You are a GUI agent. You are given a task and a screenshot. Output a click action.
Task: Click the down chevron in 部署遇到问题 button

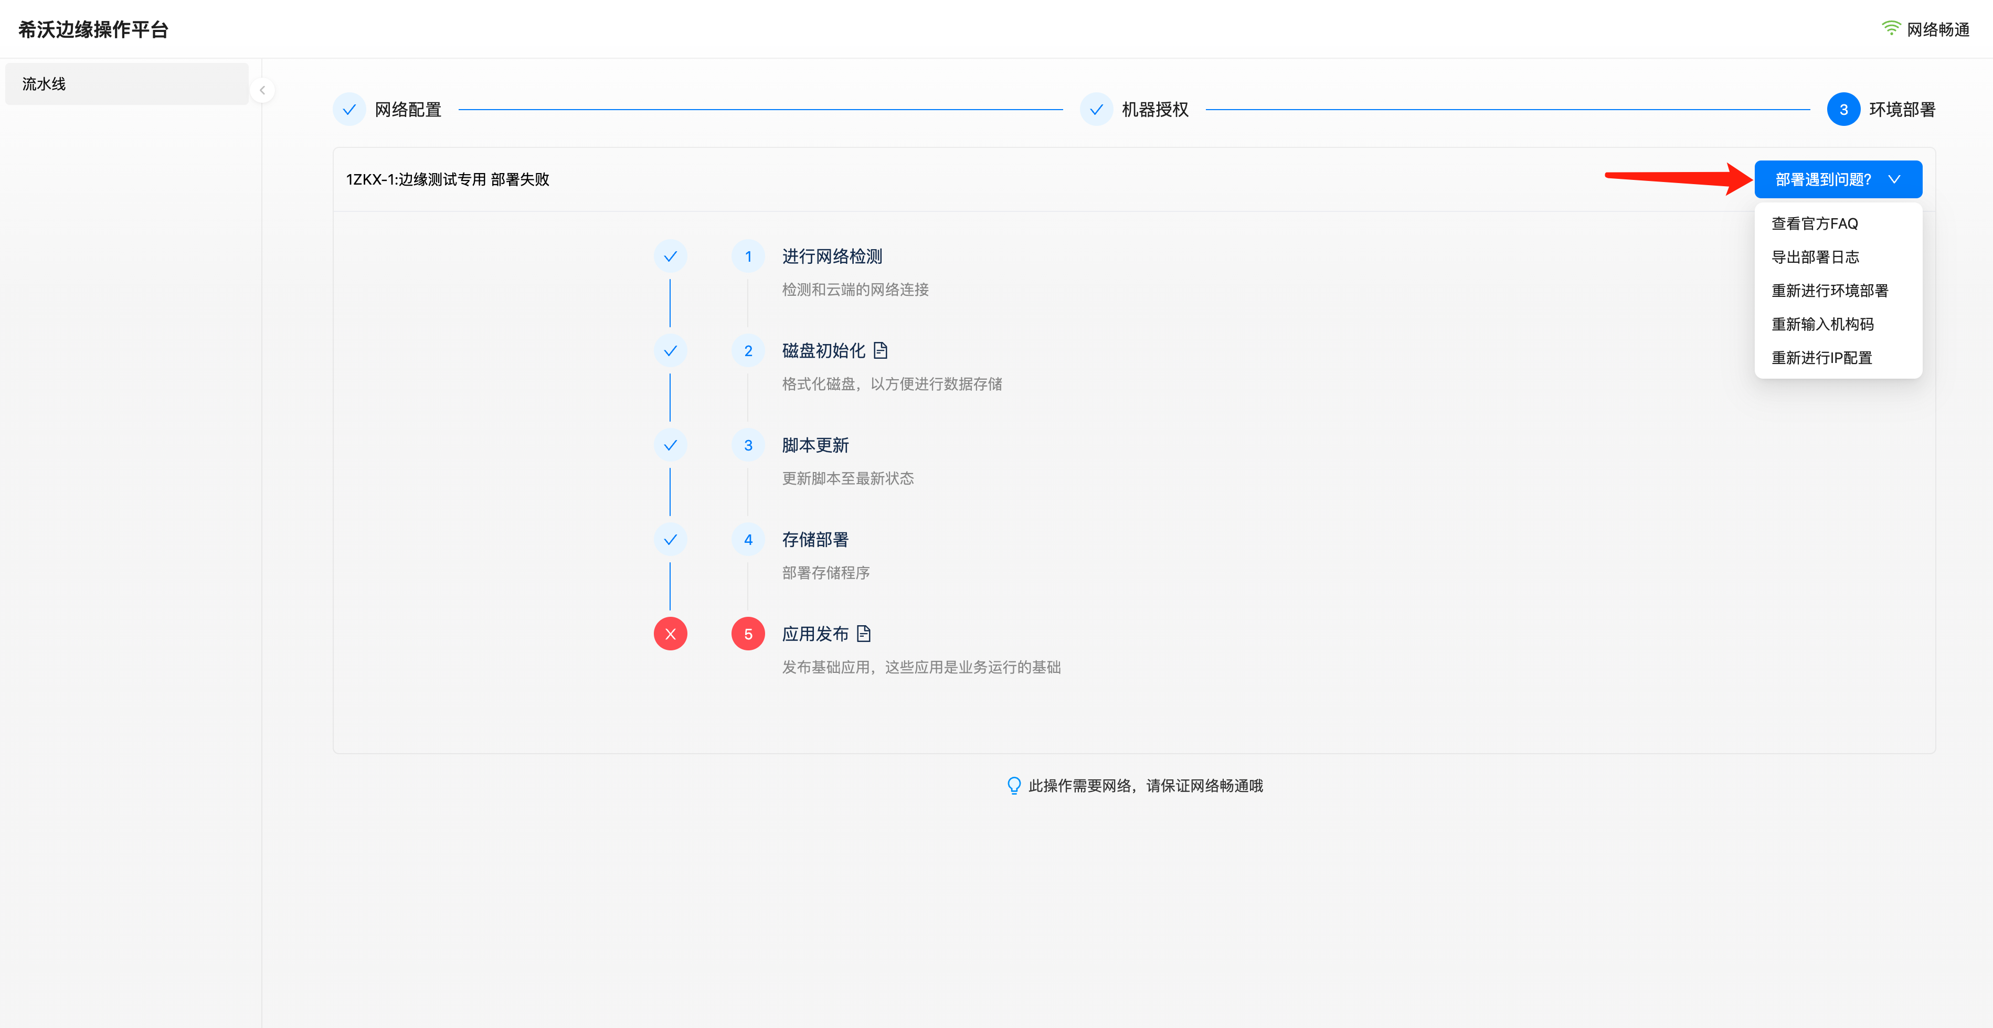tap(1895, 179)
